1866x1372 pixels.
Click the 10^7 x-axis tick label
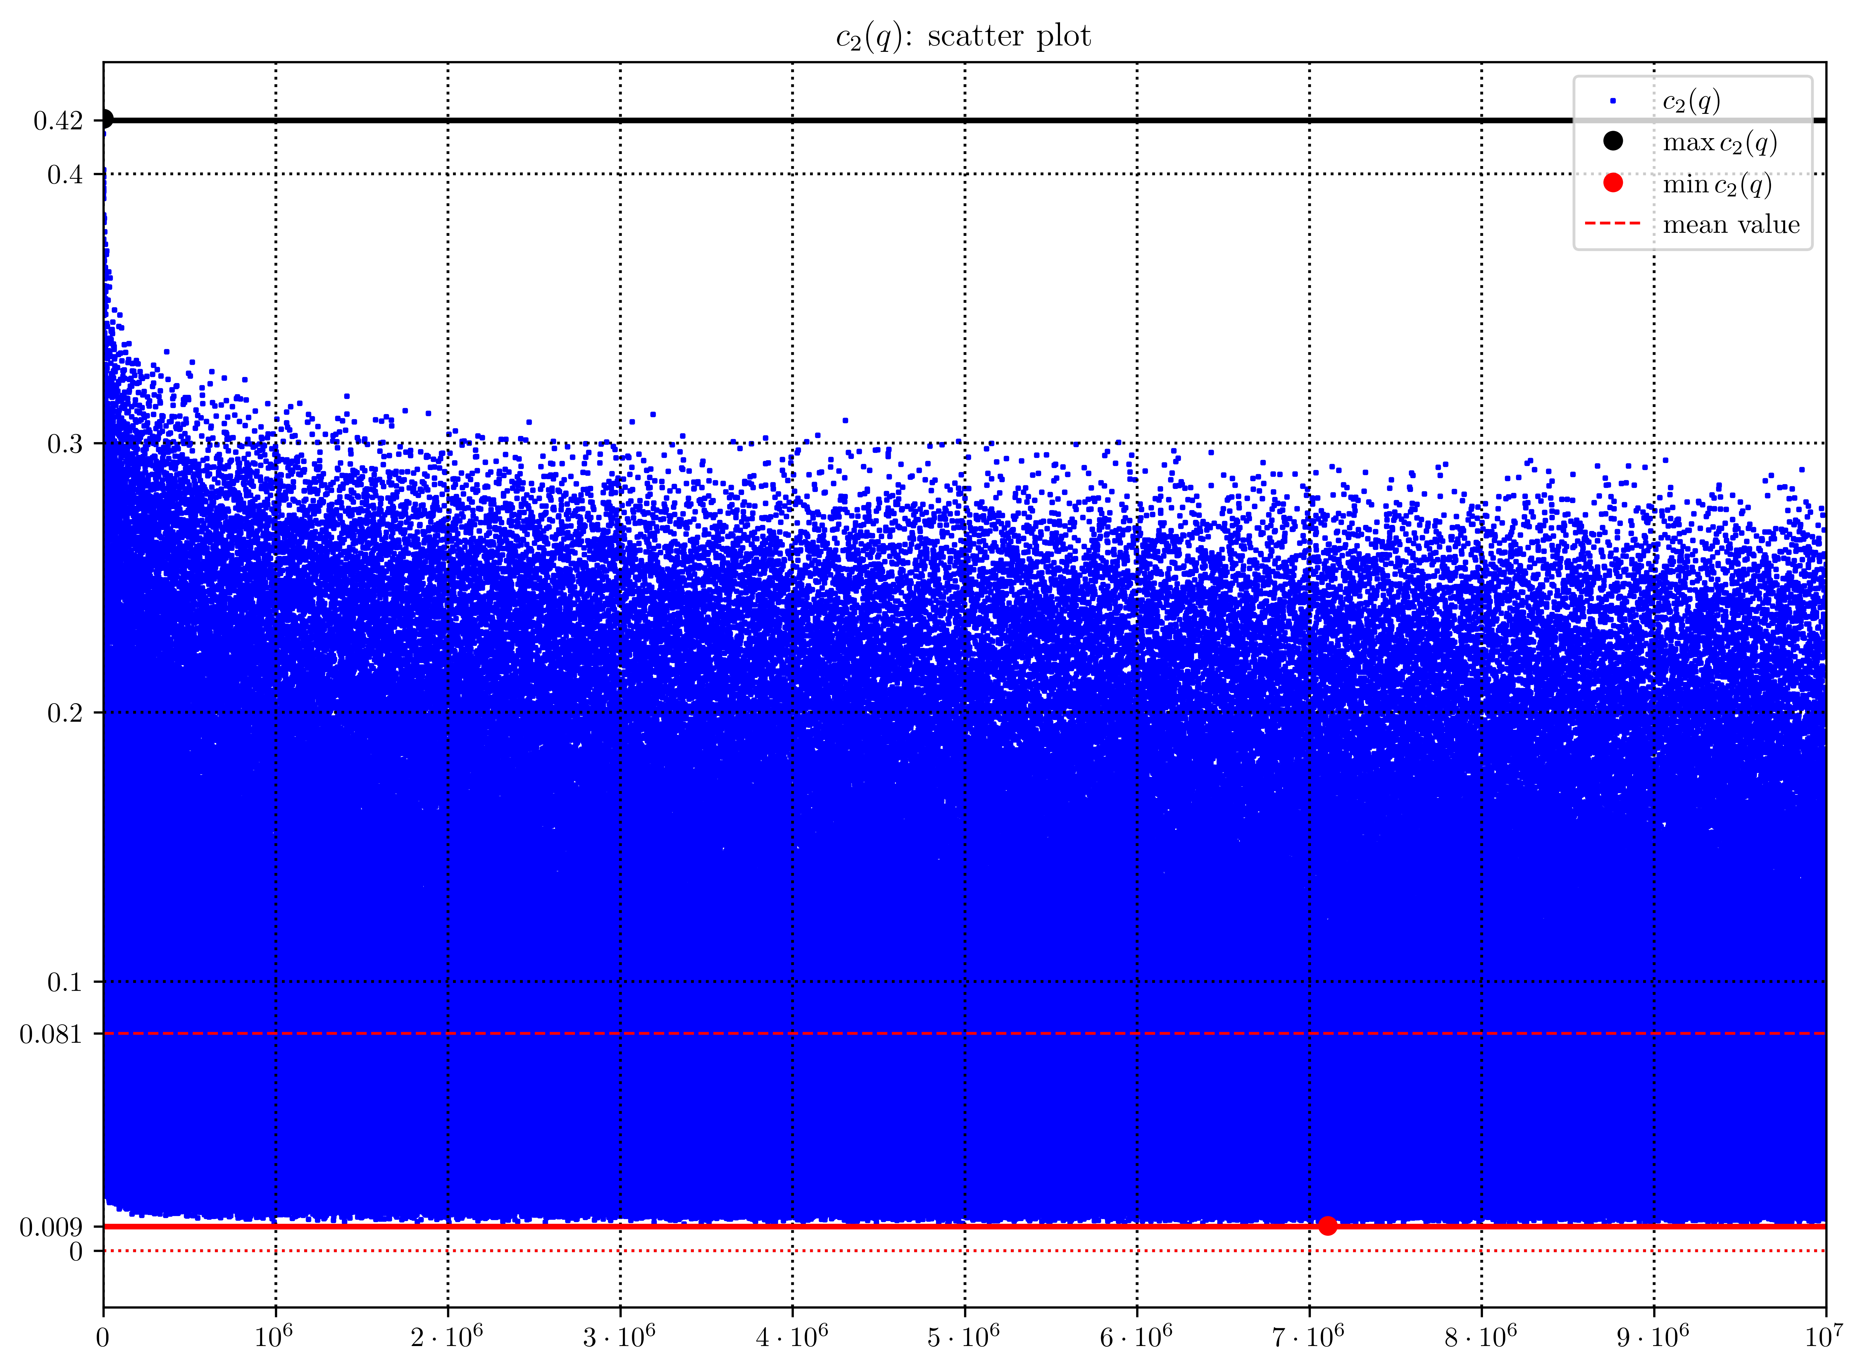click(x=1824, y=1337)
